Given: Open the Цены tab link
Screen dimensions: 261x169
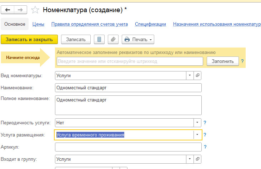Looking at the screenshot, I should 38,24.
